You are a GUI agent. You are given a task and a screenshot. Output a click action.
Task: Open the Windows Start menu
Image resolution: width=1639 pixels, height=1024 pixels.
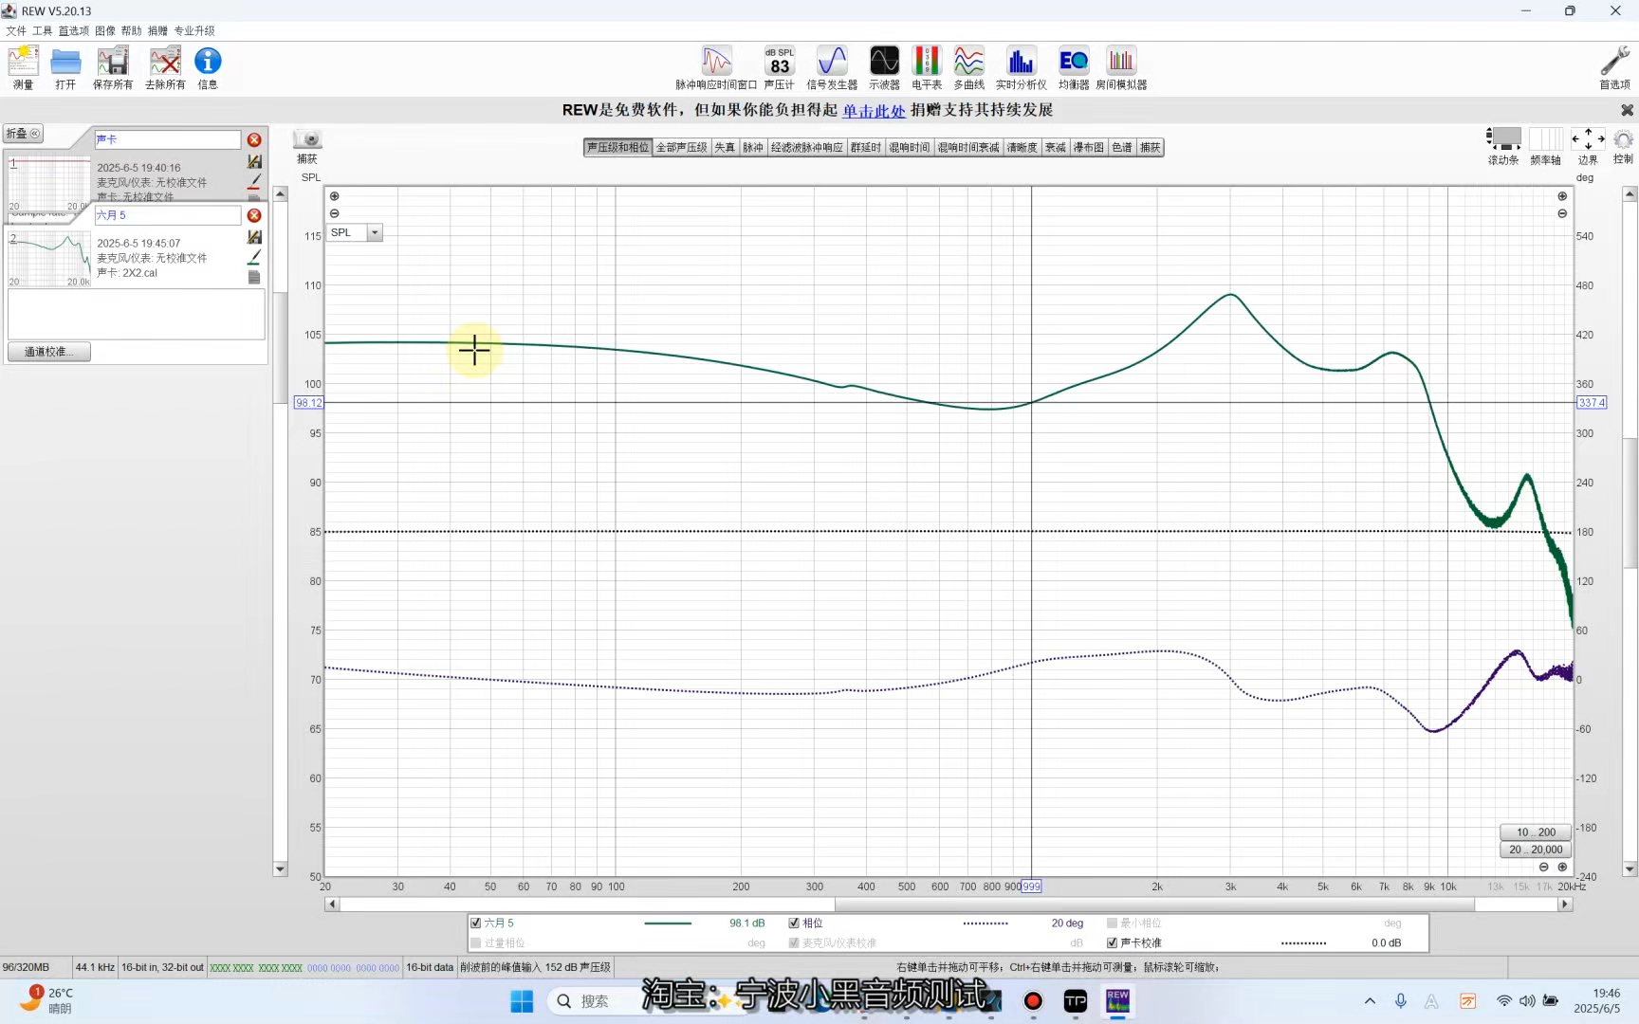(522, 1001)
